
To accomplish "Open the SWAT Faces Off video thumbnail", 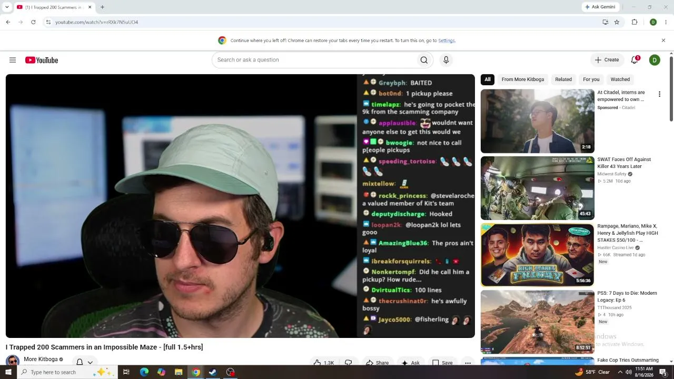I will (x=537, y=188).
